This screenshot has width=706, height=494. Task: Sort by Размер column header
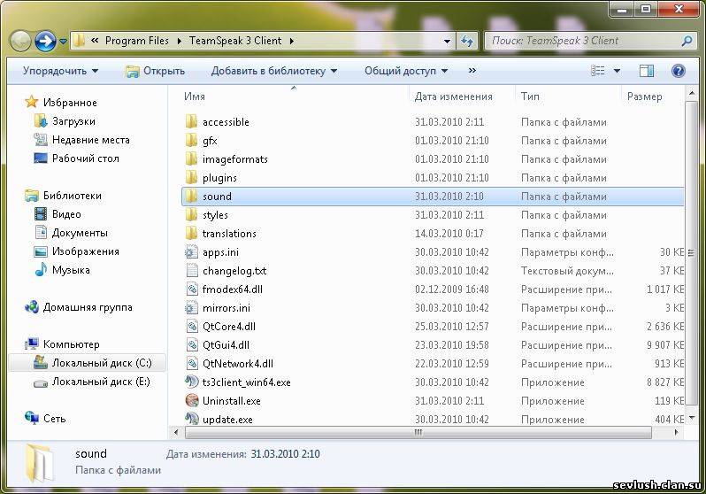click(644, 96)
